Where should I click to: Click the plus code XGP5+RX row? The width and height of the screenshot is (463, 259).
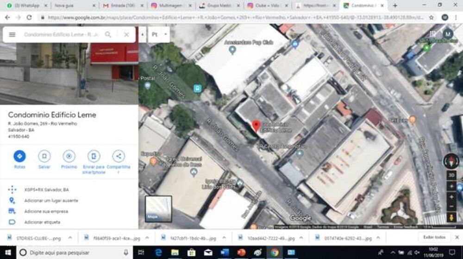[69, 190]
